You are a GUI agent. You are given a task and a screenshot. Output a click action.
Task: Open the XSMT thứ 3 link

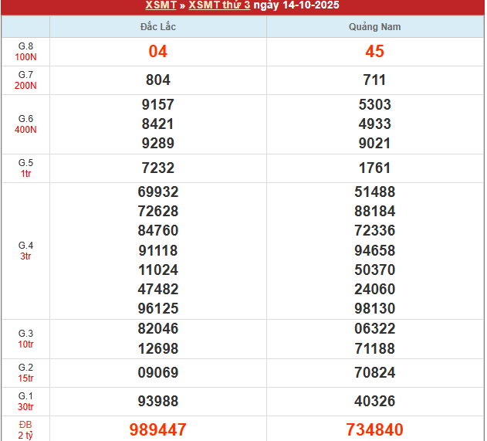pos(219,5)
